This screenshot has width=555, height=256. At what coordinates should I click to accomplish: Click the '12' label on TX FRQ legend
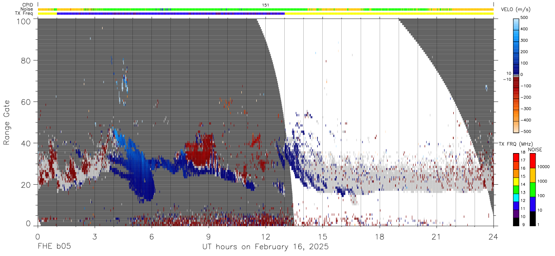click(x=523, y=201)
